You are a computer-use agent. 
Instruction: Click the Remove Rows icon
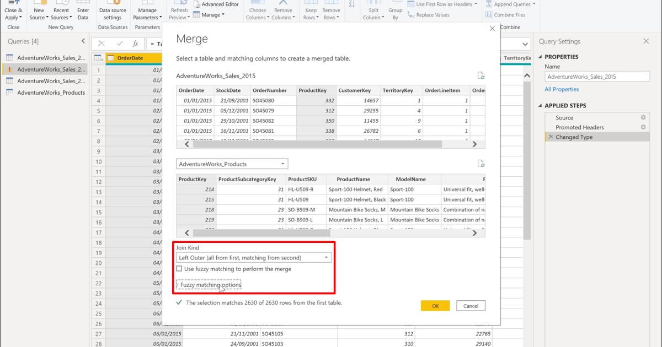332,11
